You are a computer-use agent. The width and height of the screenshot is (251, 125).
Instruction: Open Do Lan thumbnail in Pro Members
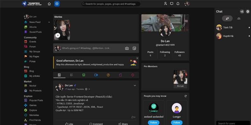180,79
